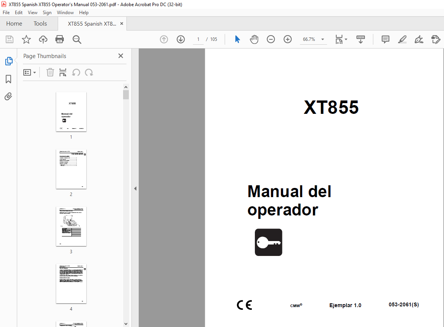Screen dimensions: 444x327
Task: Select page 3 thumbnail
Action: 71,227
